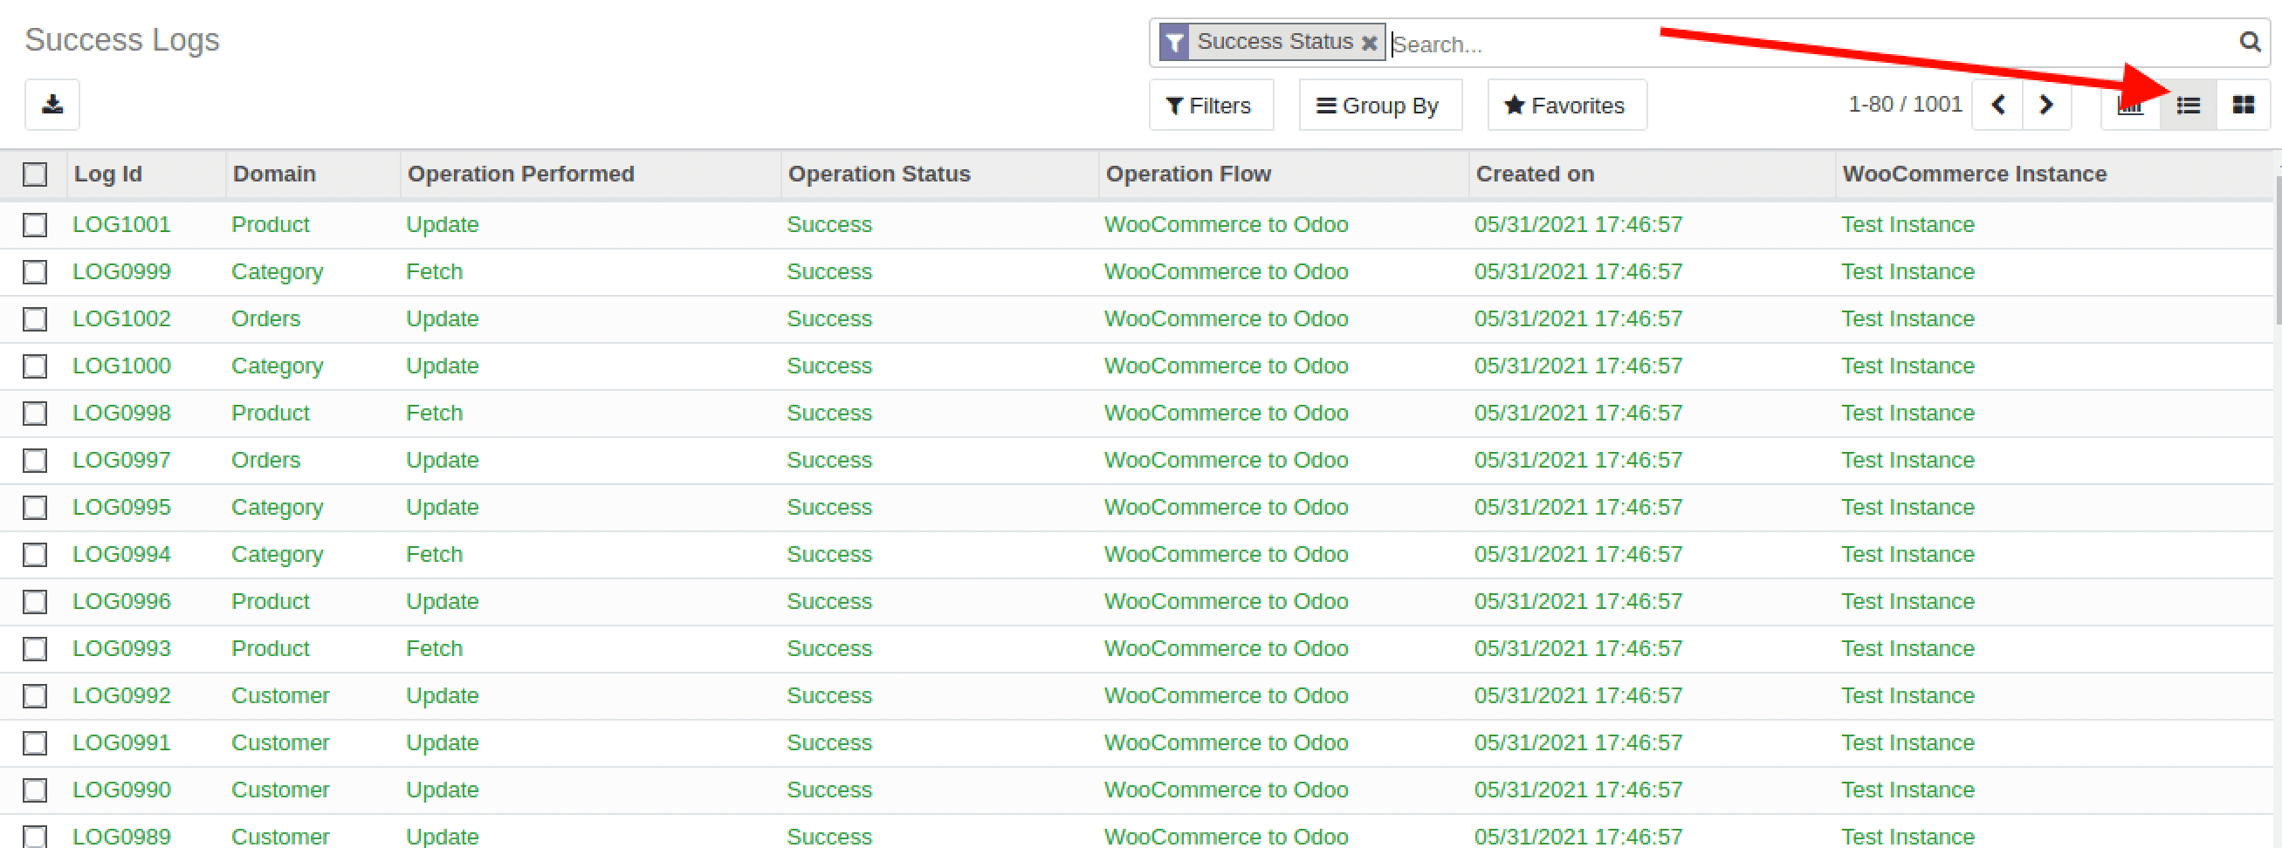The image size is (2282, 848).
Task: Select the list view icon
Action: (x=2187, y=105)
